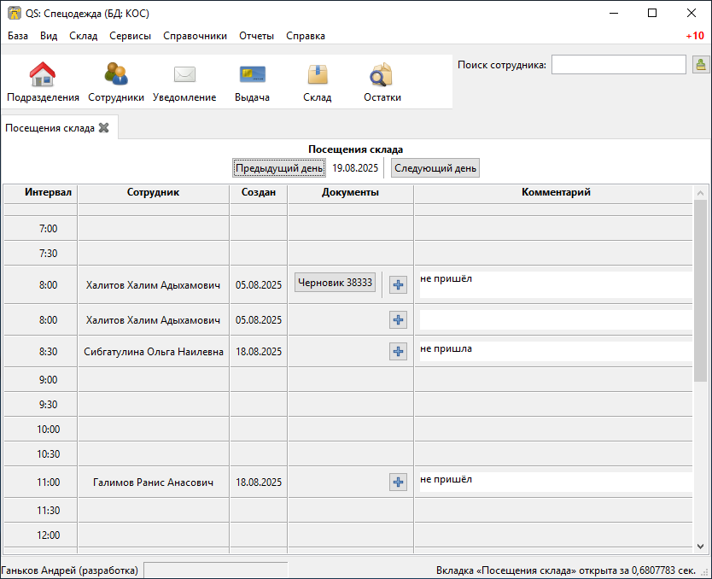Close the Посещения склада tab
Viewport: 712px width, 579px height.
pyautogui.click(x=104, y=128)
